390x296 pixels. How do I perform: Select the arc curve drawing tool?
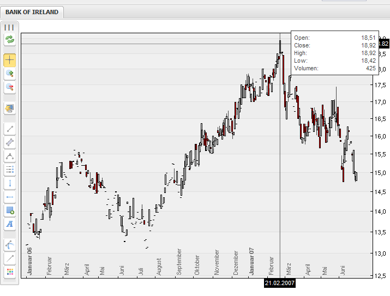(10, 156)
